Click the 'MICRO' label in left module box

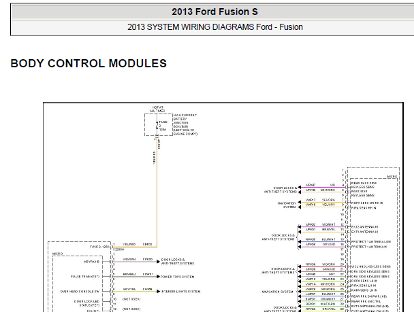[58, 254]
